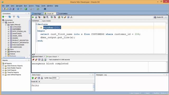Click the Save icon in main toolbar

10,9
